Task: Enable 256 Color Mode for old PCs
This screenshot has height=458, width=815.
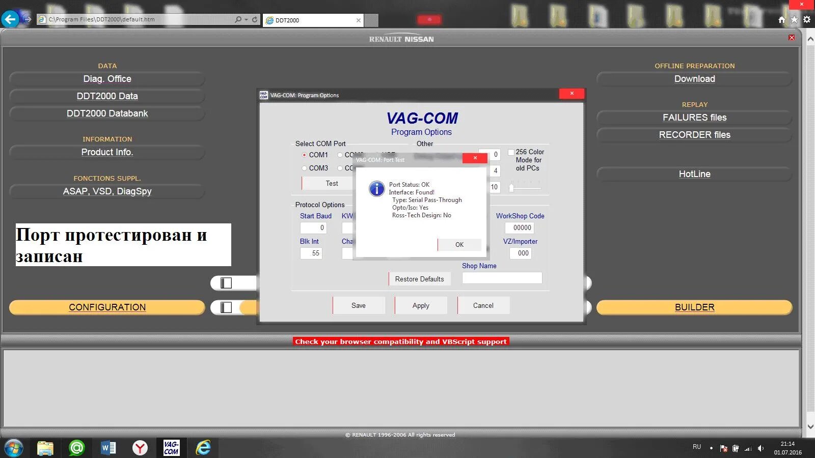Action: (x=511, y=152)
